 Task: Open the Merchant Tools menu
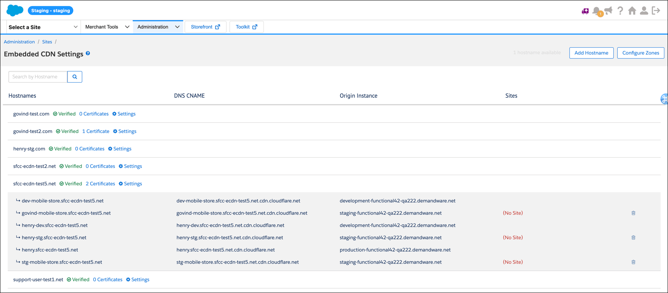(107, 27)
